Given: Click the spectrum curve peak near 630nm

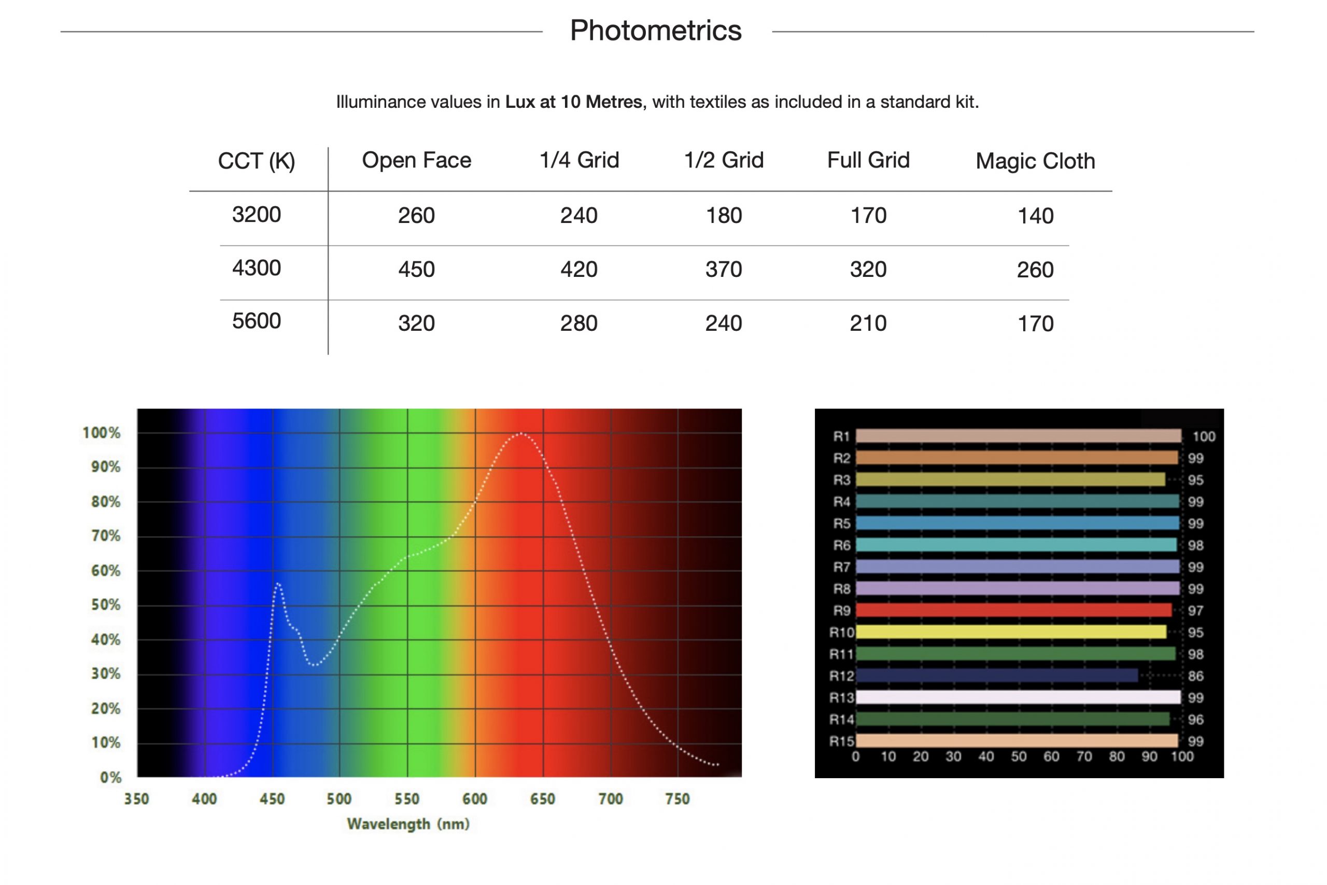Looking at the screenshot, I should tap(521, 433).
